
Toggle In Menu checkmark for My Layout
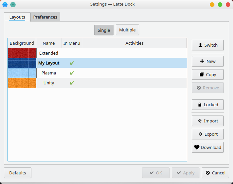pos(72,63)
